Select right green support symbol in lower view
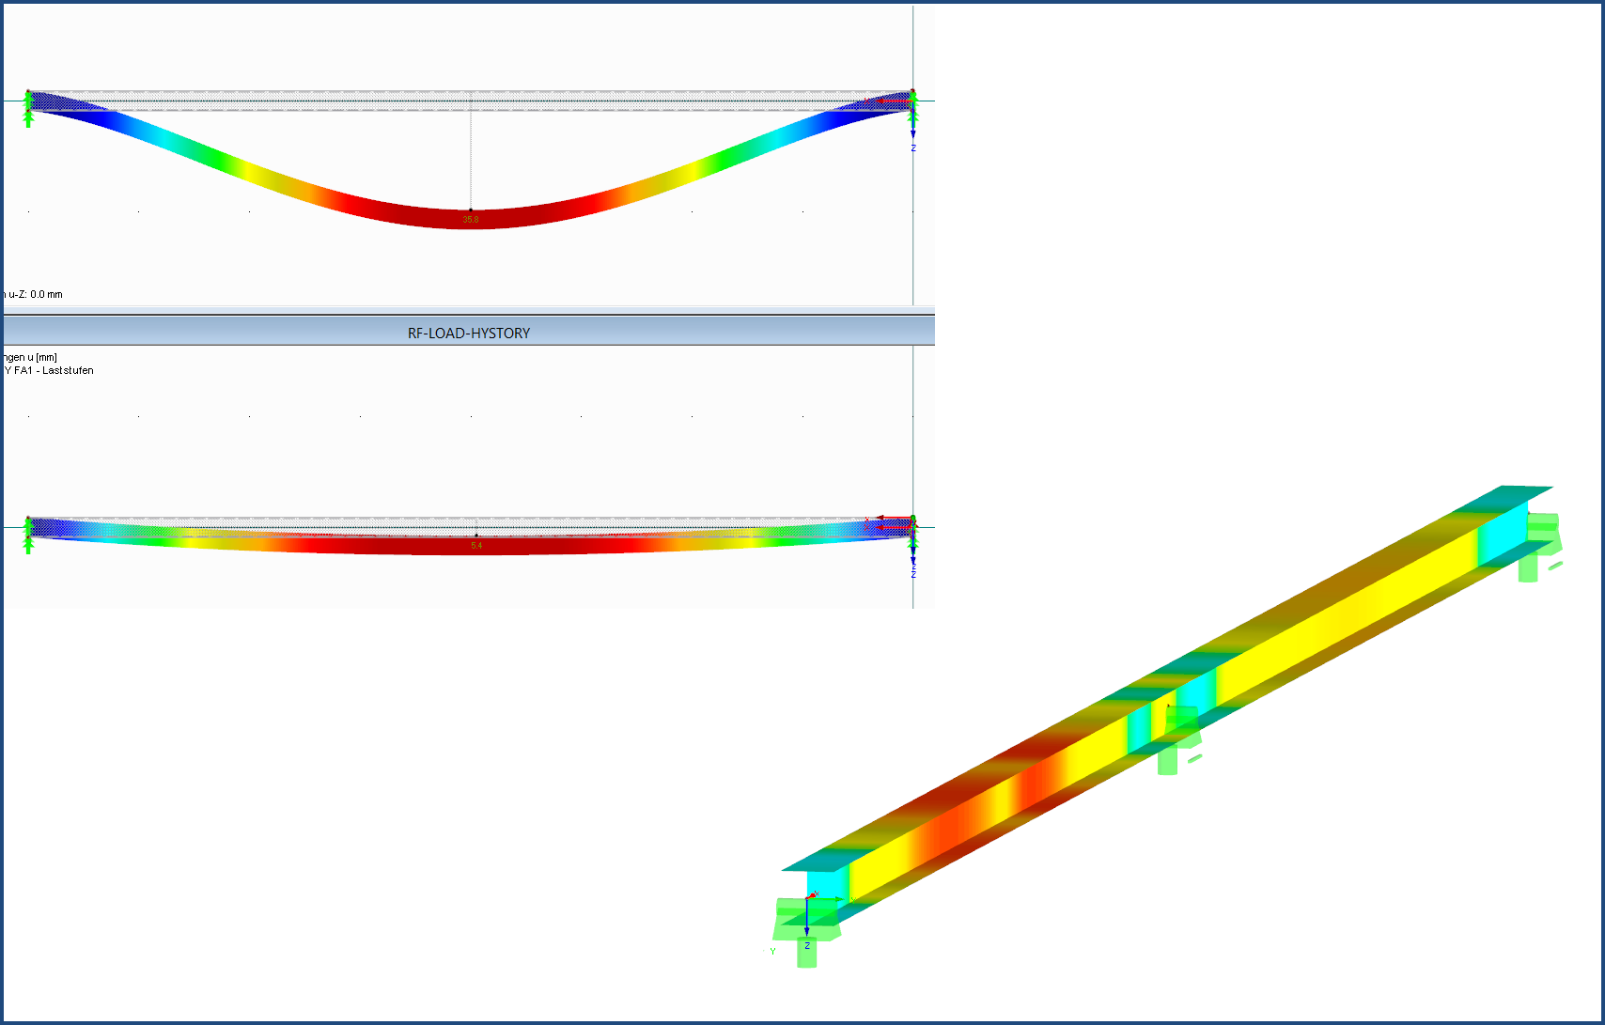This screenshot has width=1605, height=1025. 912,536
